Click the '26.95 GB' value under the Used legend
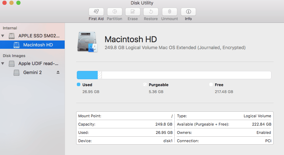284x155 pixels. (91, 92)
